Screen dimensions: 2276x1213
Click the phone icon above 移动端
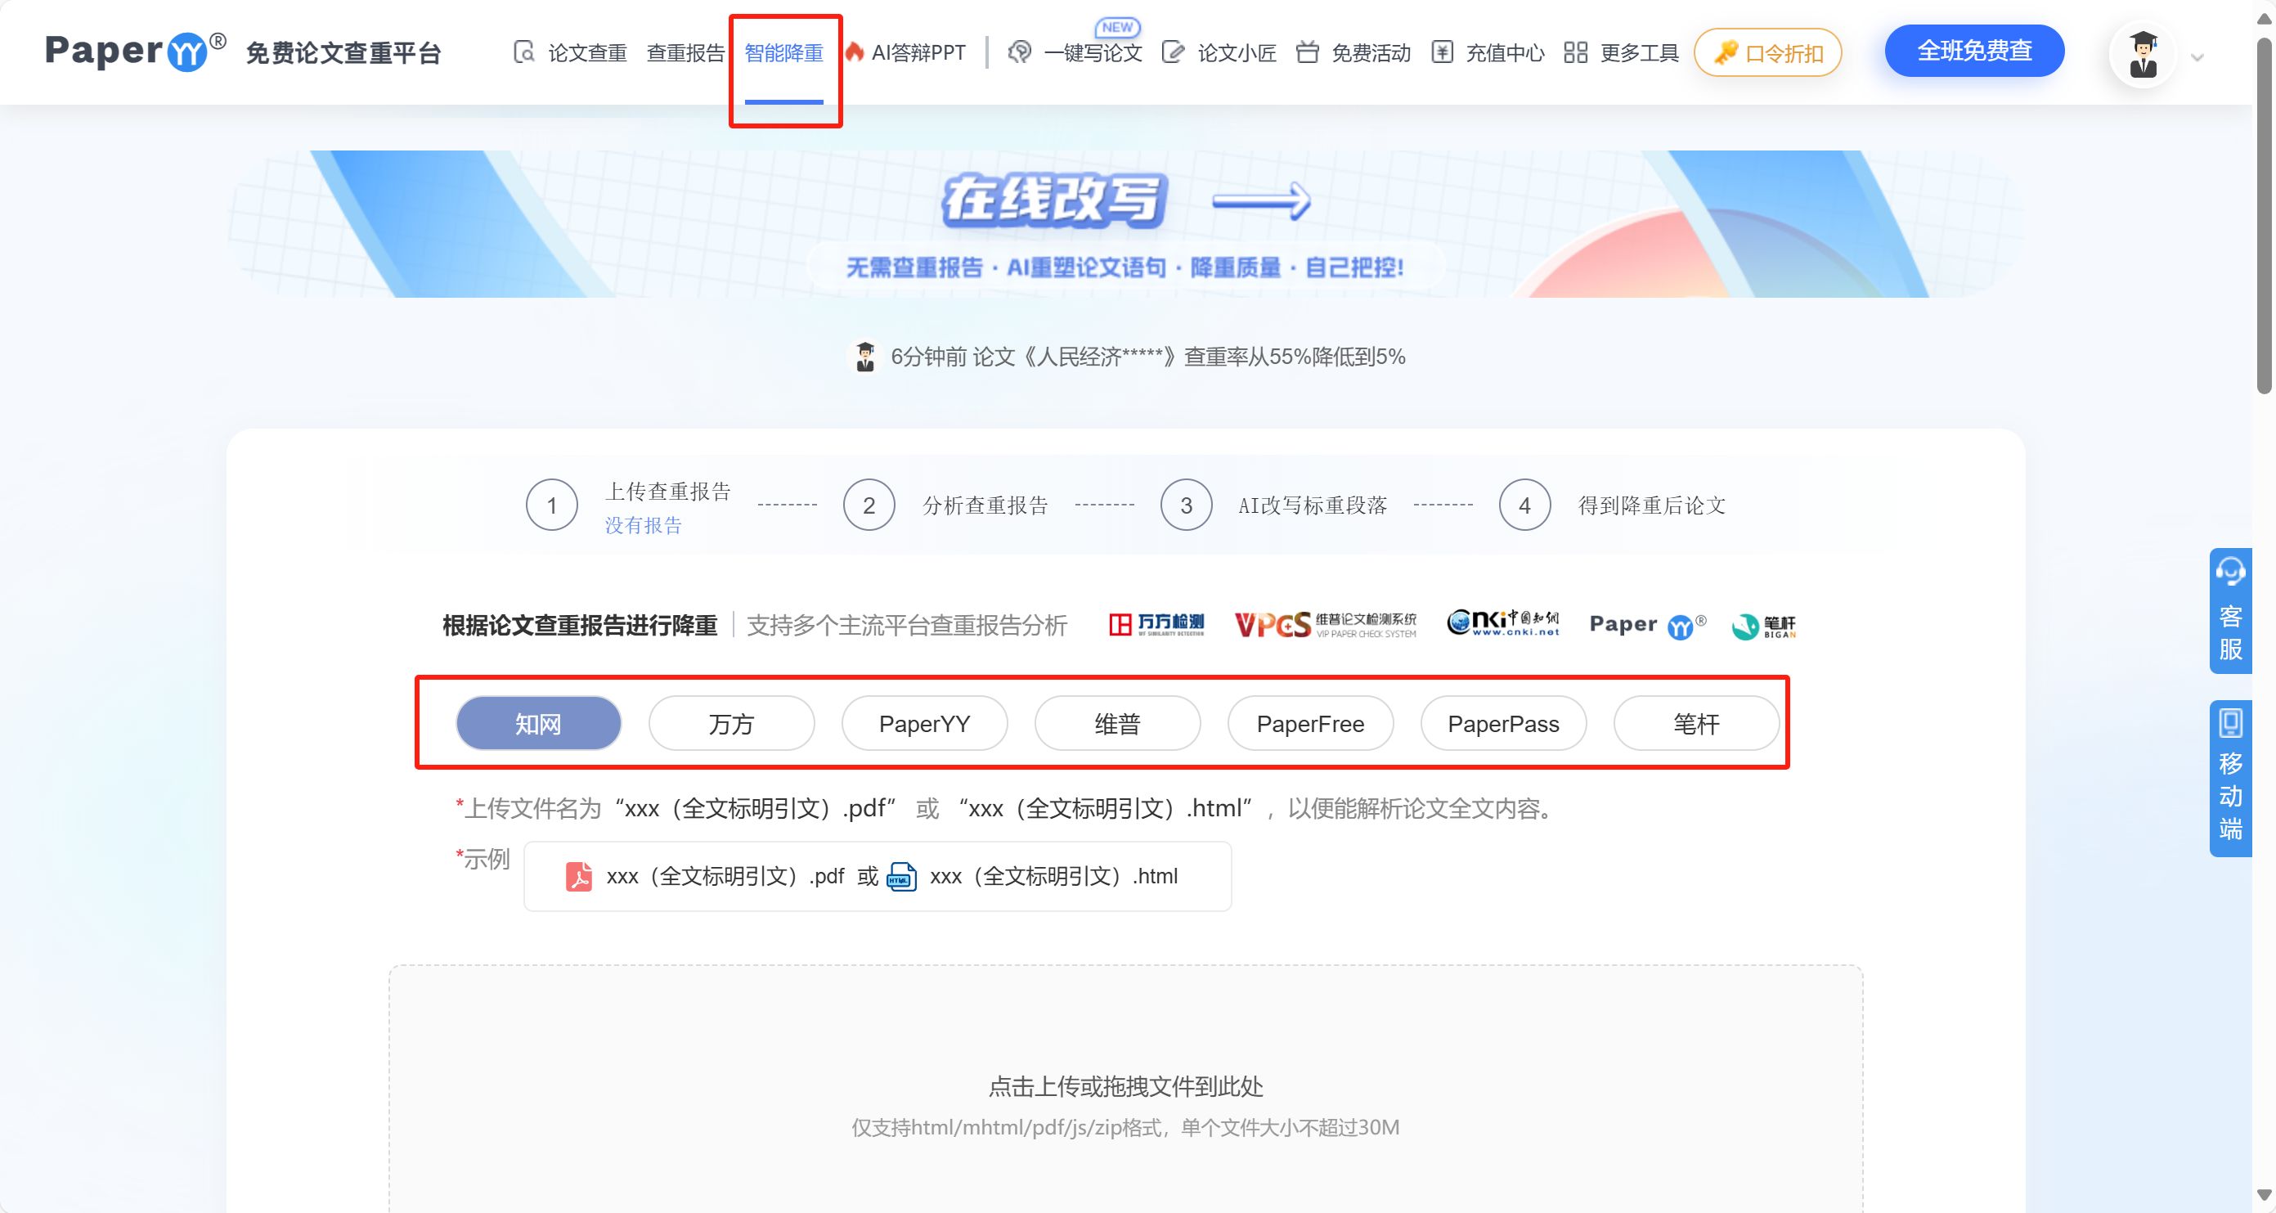coord(2230,723)
